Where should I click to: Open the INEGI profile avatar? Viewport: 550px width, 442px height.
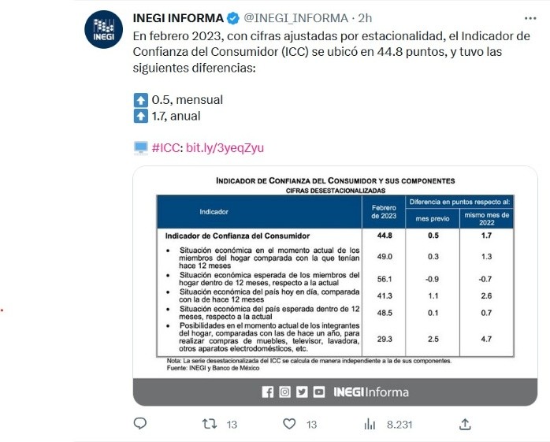[104, 30]
